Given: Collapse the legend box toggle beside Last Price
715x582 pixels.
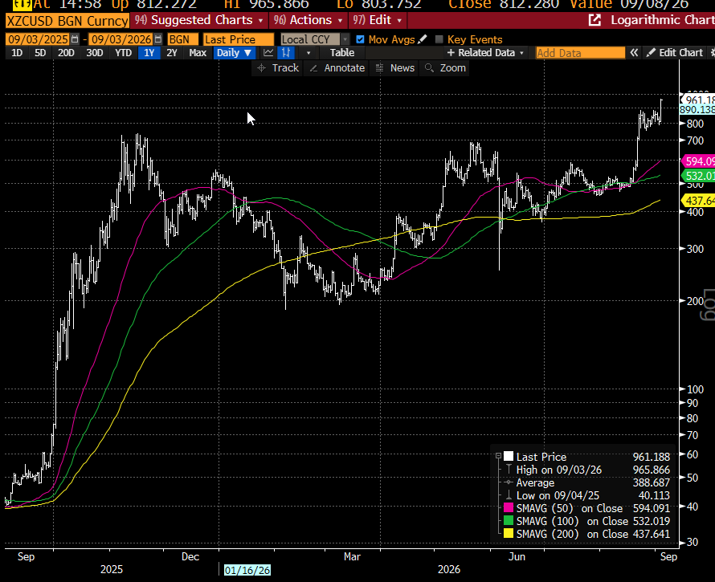Looking at the screenshot, I should coord(498,456).
